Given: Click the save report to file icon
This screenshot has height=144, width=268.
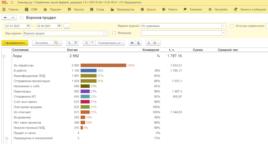Looking at the screenshot, I should coord(149,43).
